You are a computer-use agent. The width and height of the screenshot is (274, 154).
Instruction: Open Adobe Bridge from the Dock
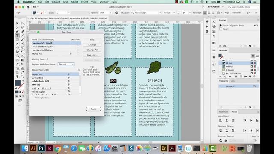(x=164, y=148)
